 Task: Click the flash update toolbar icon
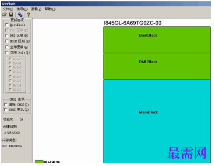20,15
